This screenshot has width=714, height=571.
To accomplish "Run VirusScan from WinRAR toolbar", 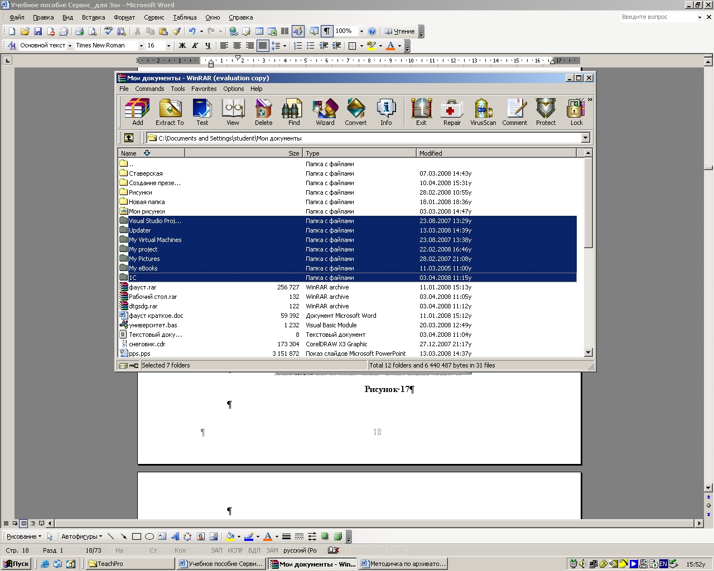I will tap(483, 112).
